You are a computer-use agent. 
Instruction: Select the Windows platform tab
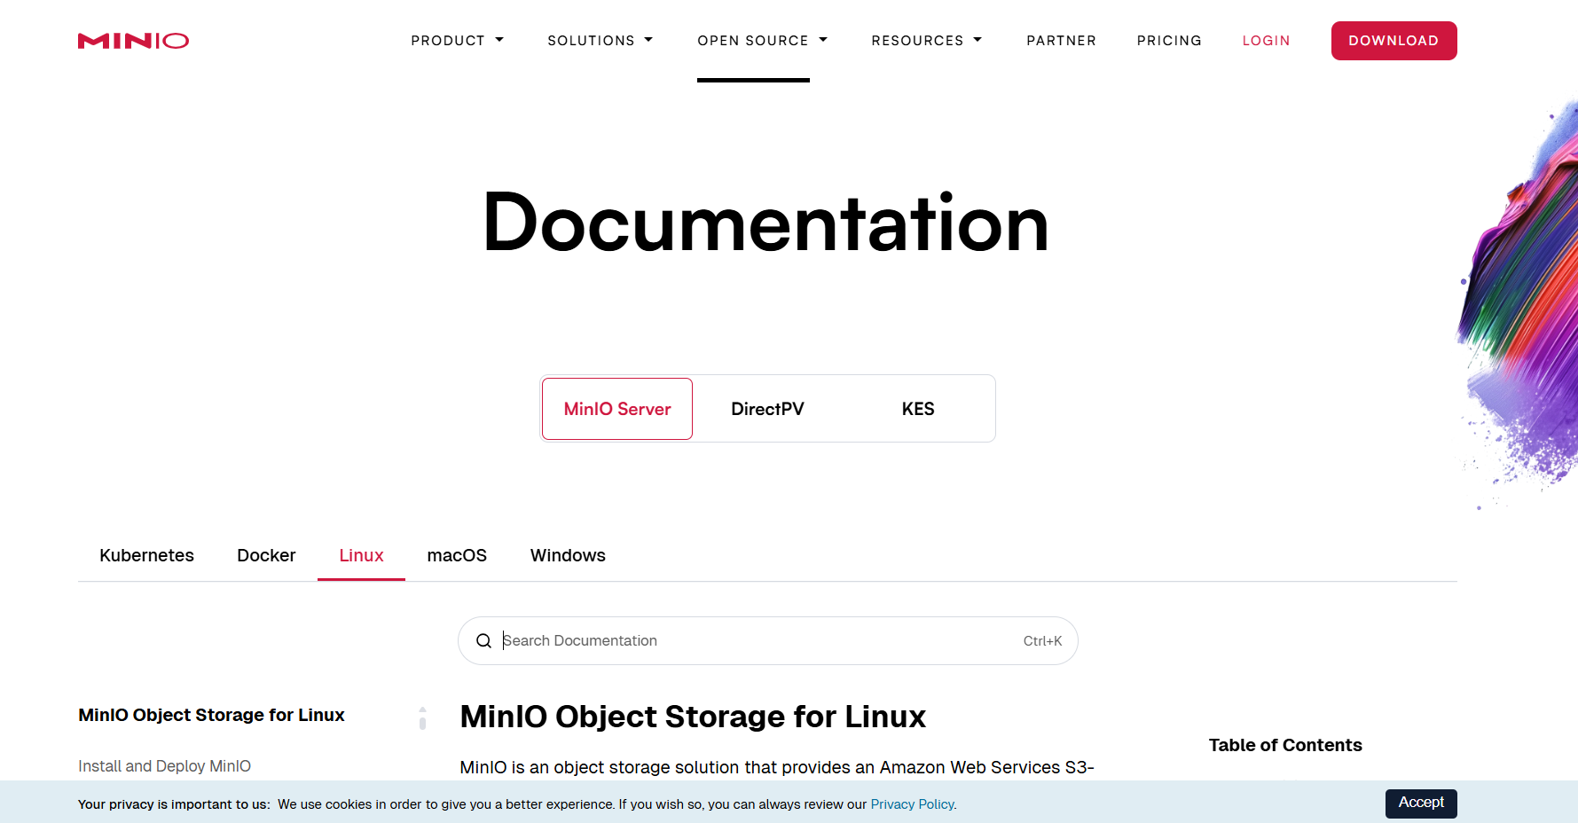(x=568, y=555)
